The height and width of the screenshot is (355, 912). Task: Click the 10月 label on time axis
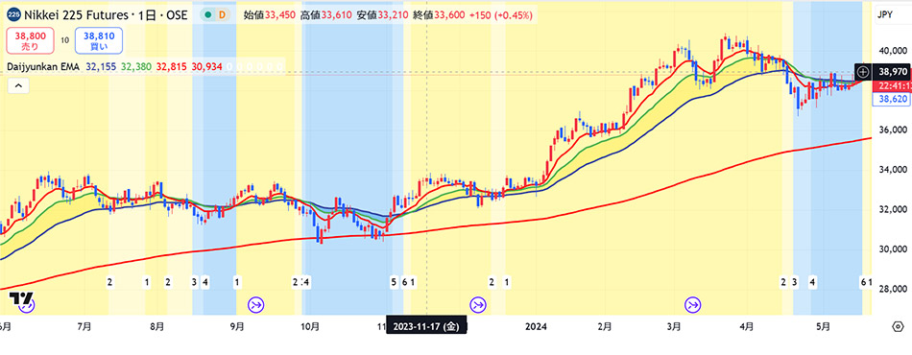click(x=310, y=326)
